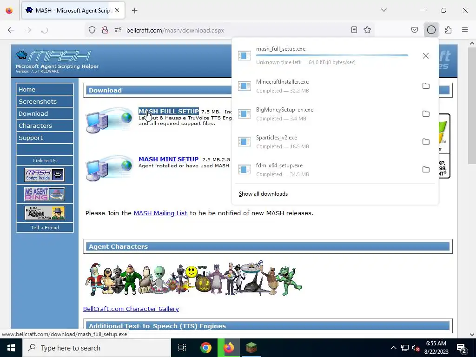Show fdm_x64_setup.exe in folder

(426, 170)
